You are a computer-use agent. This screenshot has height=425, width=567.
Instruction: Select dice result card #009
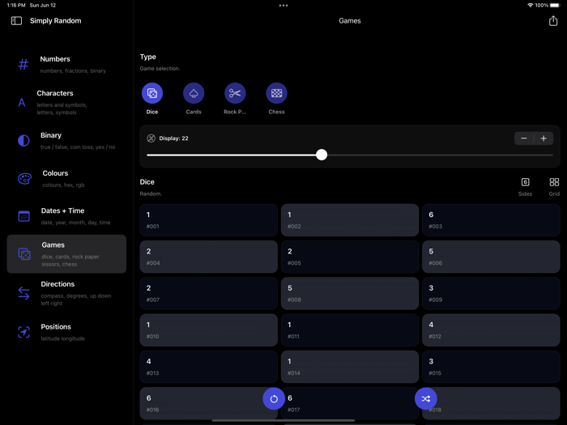point(491,293)
